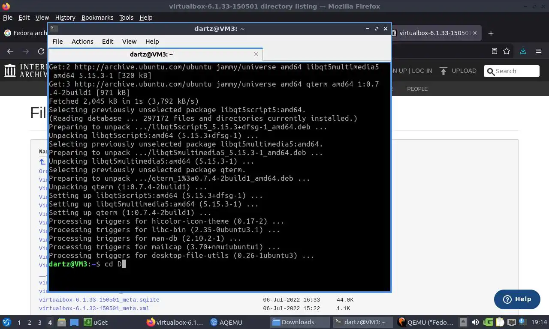Open terminal Actions menu
Image resolution: width=549 pixels, height=329 pixels.
[x=82, y=42]
